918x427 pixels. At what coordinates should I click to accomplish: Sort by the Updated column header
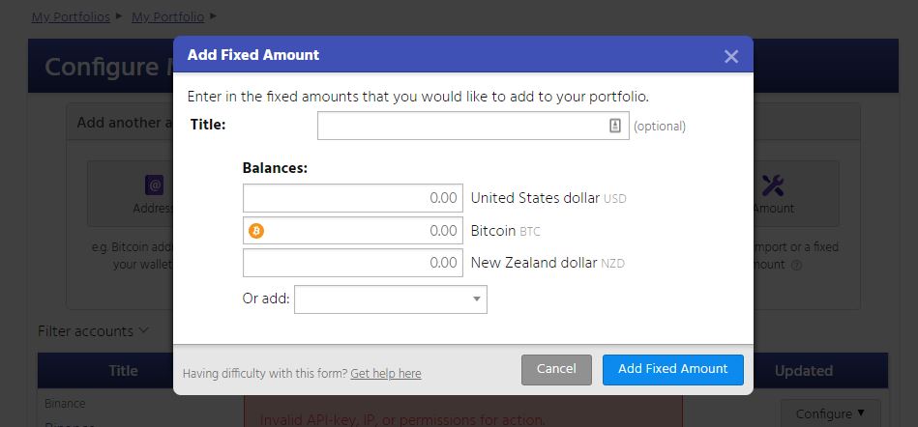coord(803,371)
